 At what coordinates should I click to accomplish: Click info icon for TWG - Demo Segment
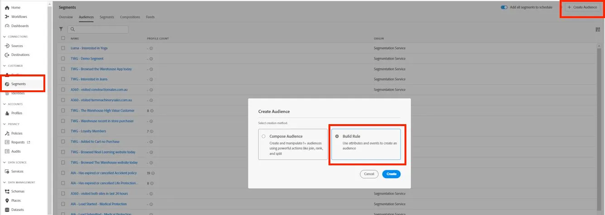pyautogui.click(x=151, y=59)
